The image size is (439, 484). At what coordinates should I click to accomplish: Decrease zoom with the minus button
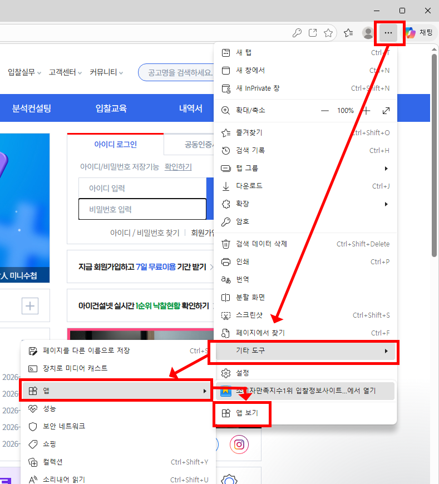325,111
